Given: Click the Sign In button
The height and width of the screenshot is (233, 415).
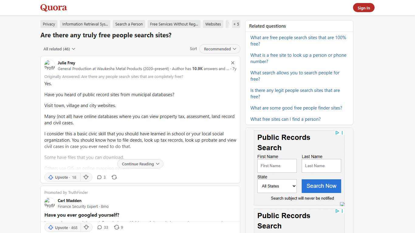Looking at the screenshot, I should click(x=364, y=8).
